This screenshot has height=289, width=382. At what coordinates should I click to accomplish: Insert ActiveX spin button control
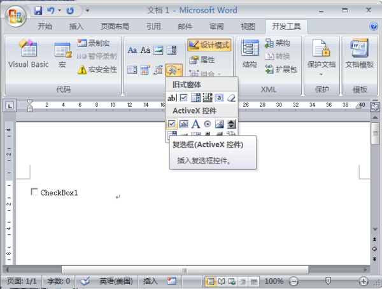231,124
